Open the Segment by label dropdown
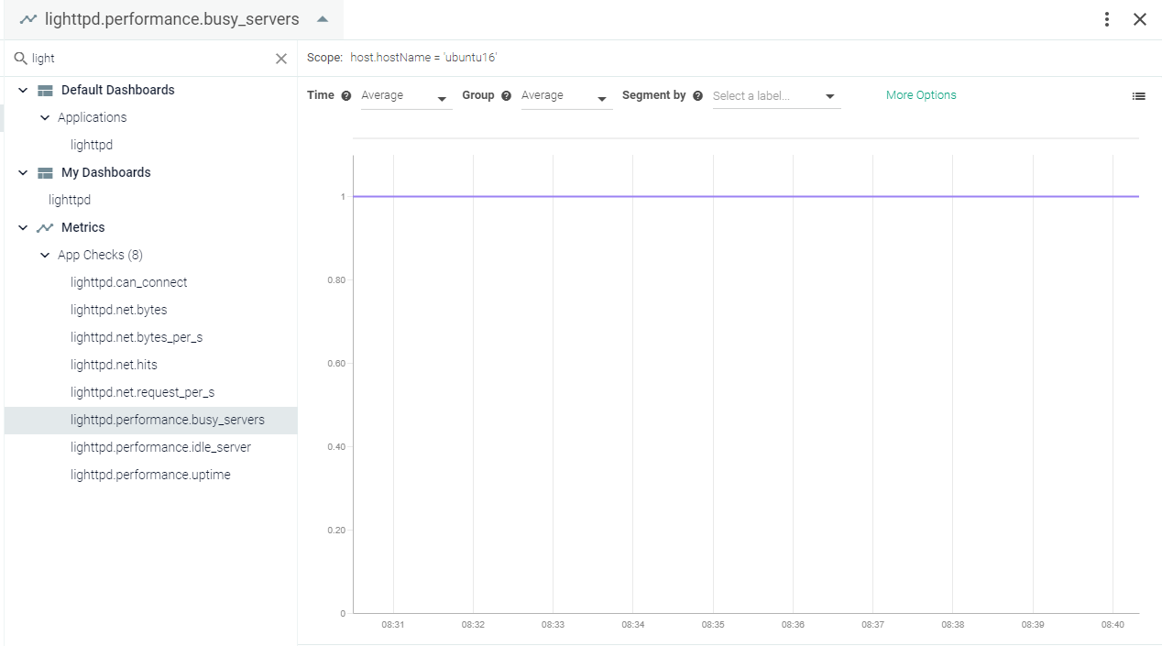 776,96
